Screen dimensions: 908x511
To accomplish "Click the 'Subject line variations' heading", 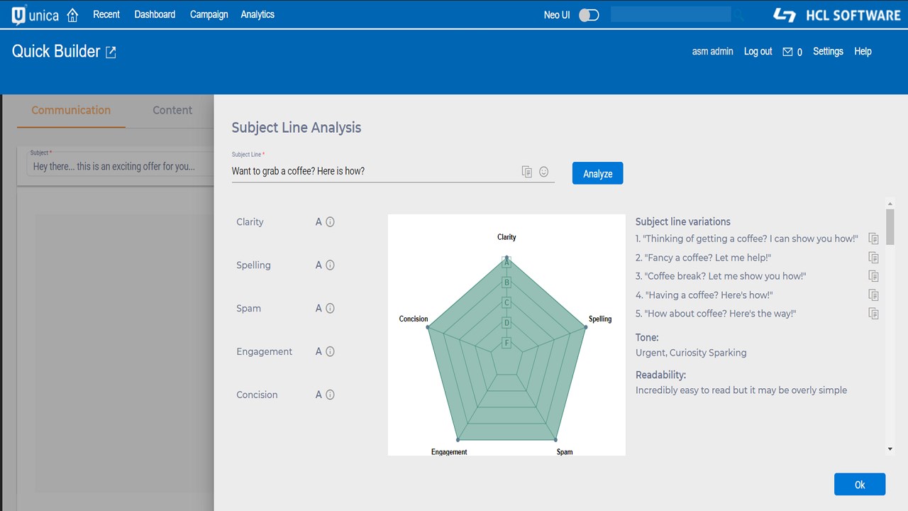I will pyautogui.click(x=683, y=221).
